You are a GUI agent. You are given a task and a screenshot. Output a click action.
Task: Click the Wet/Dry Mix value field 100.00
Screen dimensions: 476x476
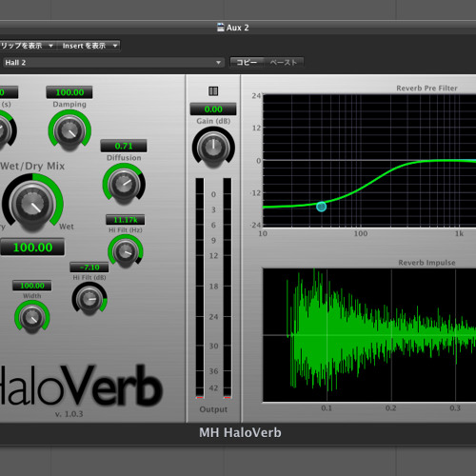coord(32,248)
